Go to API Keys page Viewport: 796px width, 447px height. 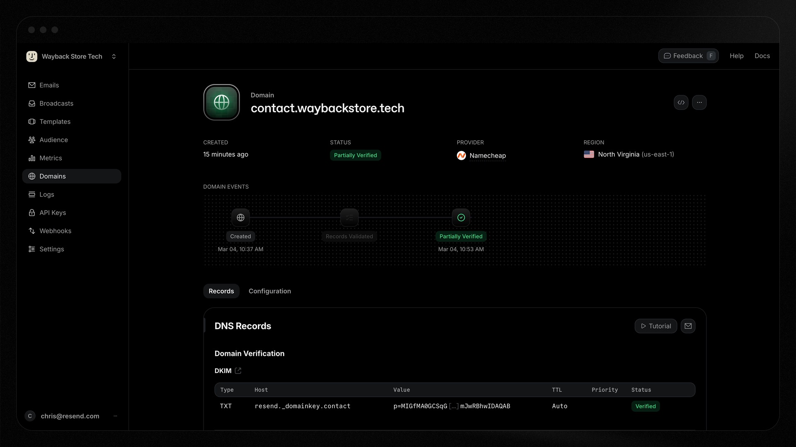tap(53, 213)
